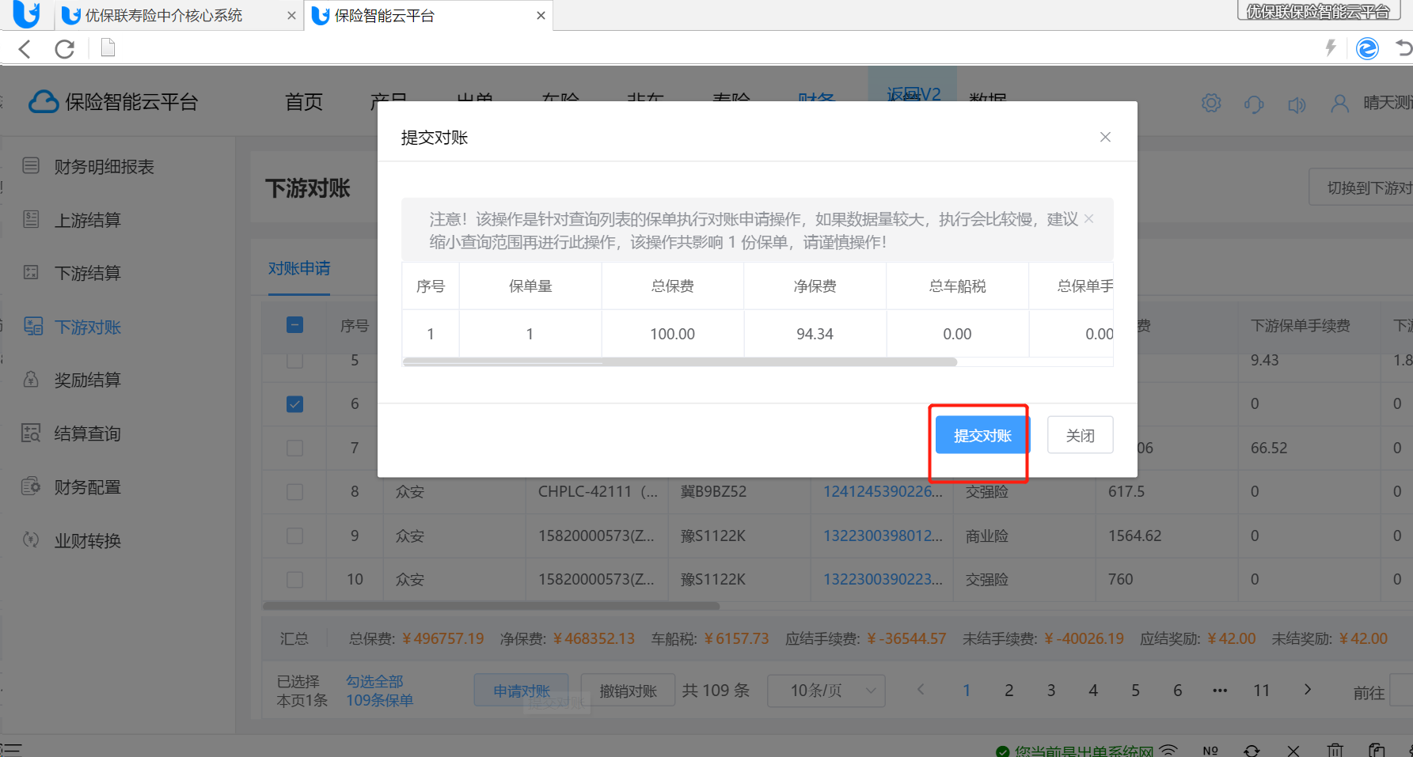This screenshot has width=1413, height=757.
Task: Click the dialog table horizontal scrollbar
Action: tap(680, 362)
